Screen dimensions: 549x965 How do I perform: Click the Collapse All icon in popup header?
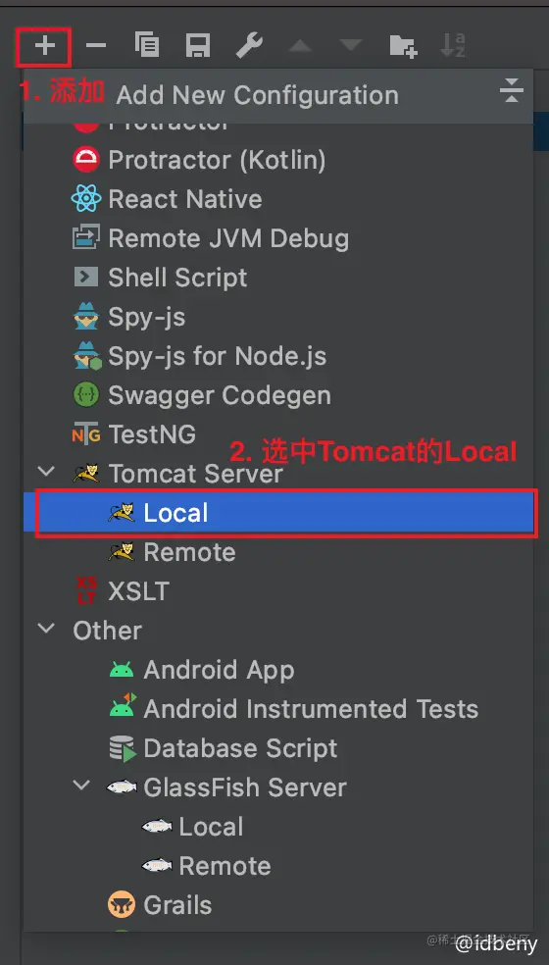tap(511, 91)
